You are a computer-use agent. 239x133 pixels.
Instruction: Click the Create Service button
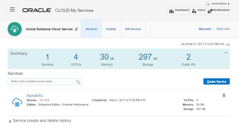[216, 82]
